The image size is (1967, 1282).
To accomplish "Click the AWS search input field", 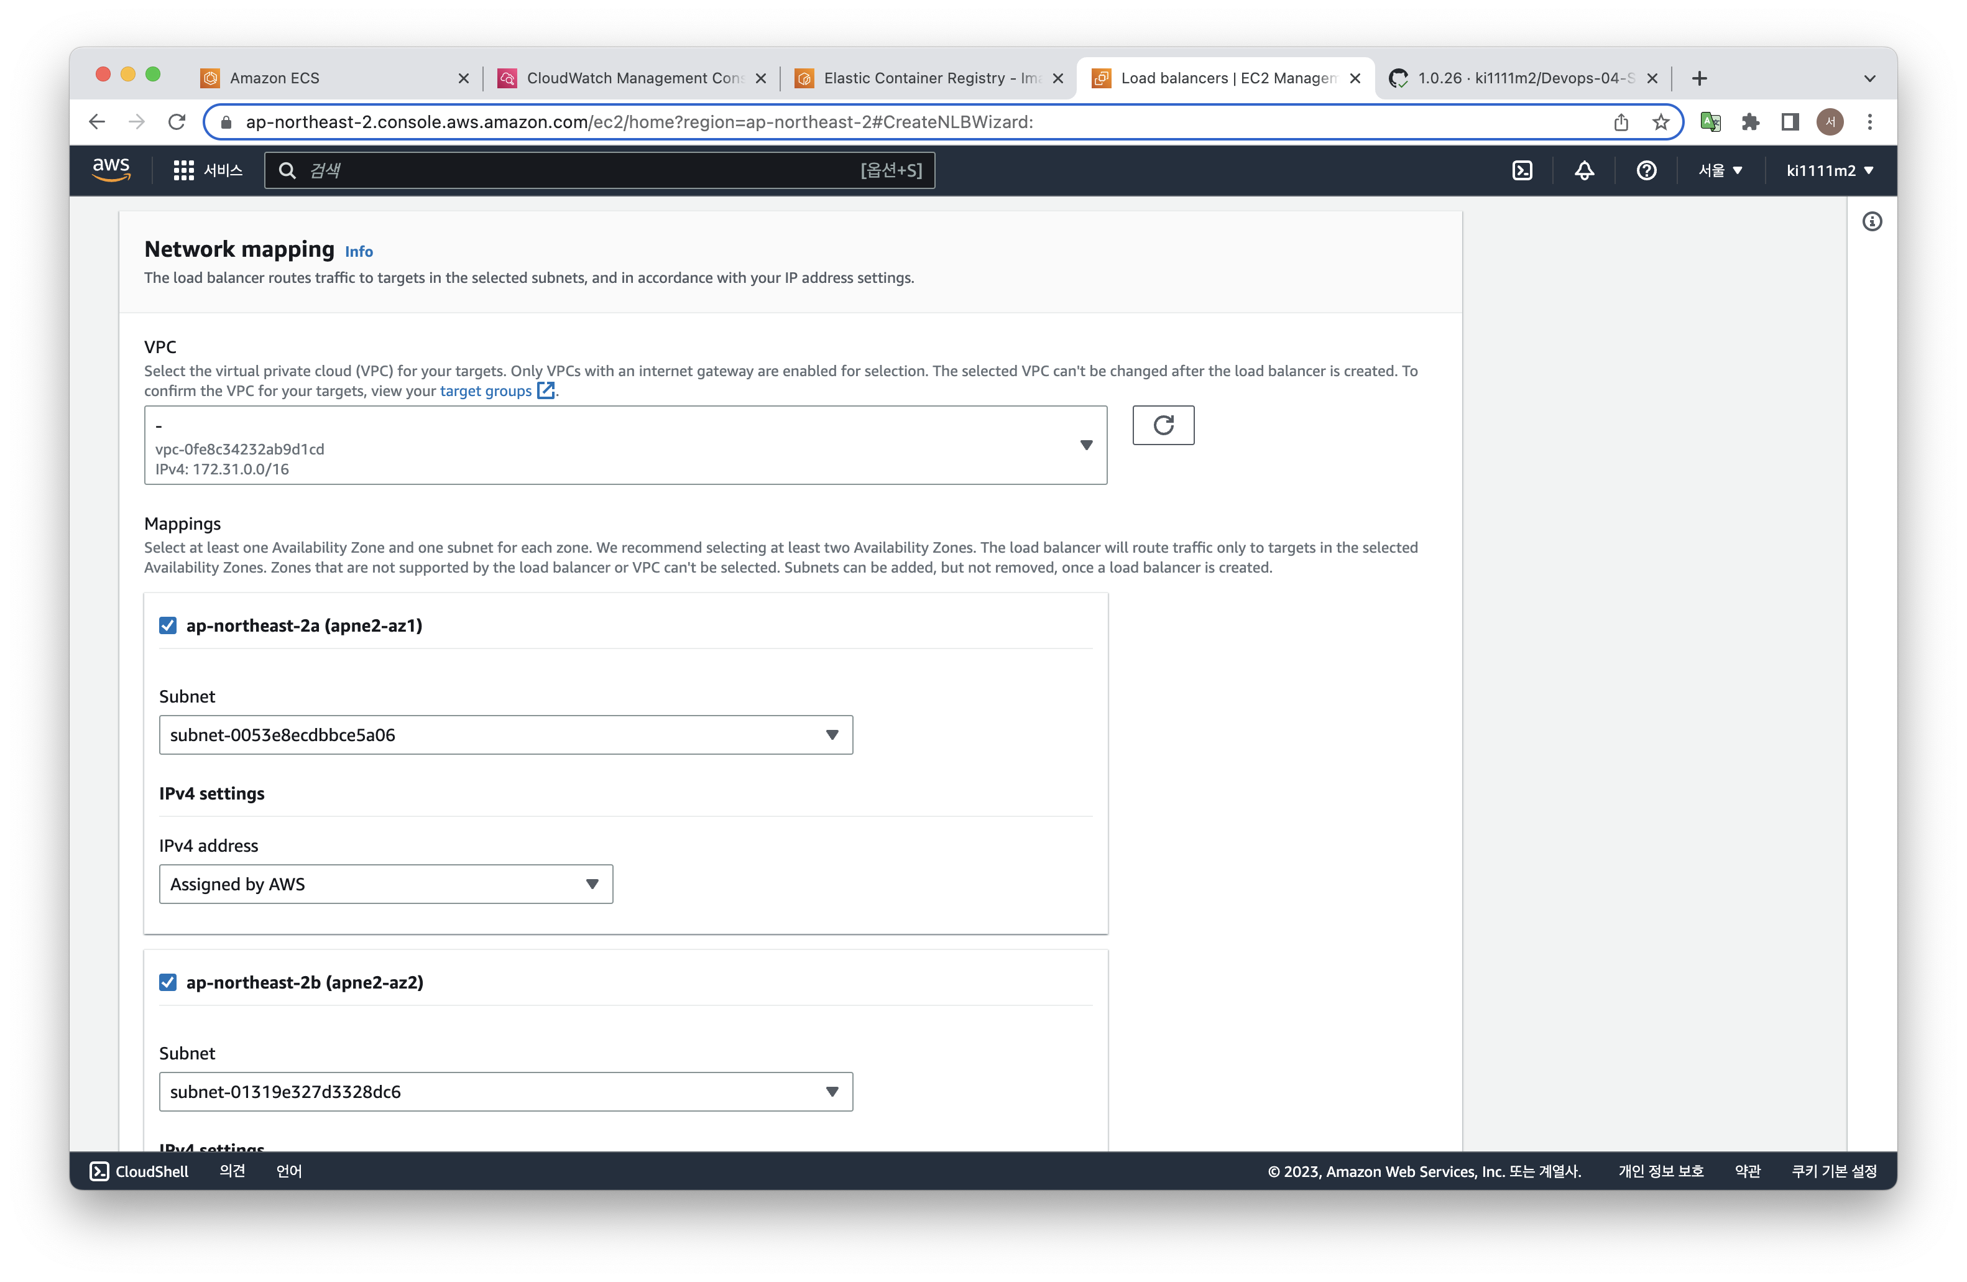I will click(579, 170).
